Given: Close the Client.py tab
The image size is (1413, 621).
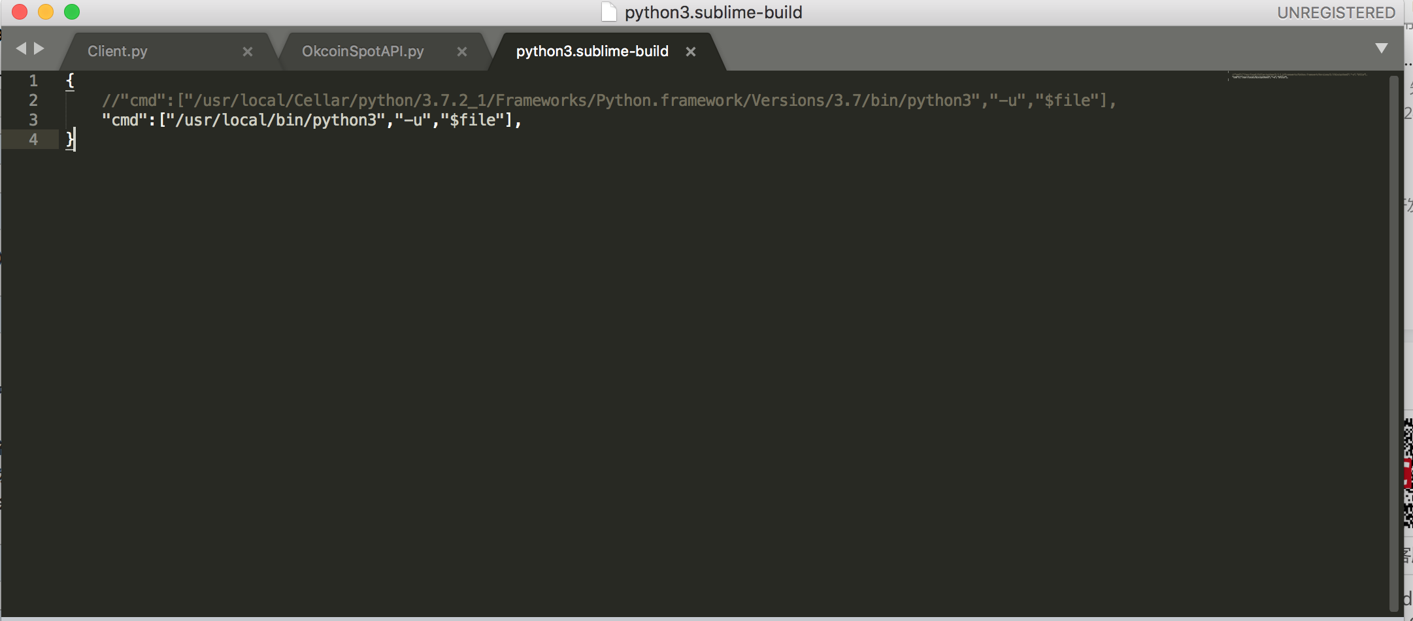Looking at the screenshot, I should (x=248, y=52).
